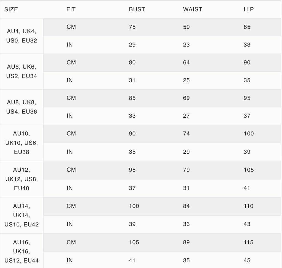
Task: Click the AU4 bust value in CM
Action: tap(132, 27)
